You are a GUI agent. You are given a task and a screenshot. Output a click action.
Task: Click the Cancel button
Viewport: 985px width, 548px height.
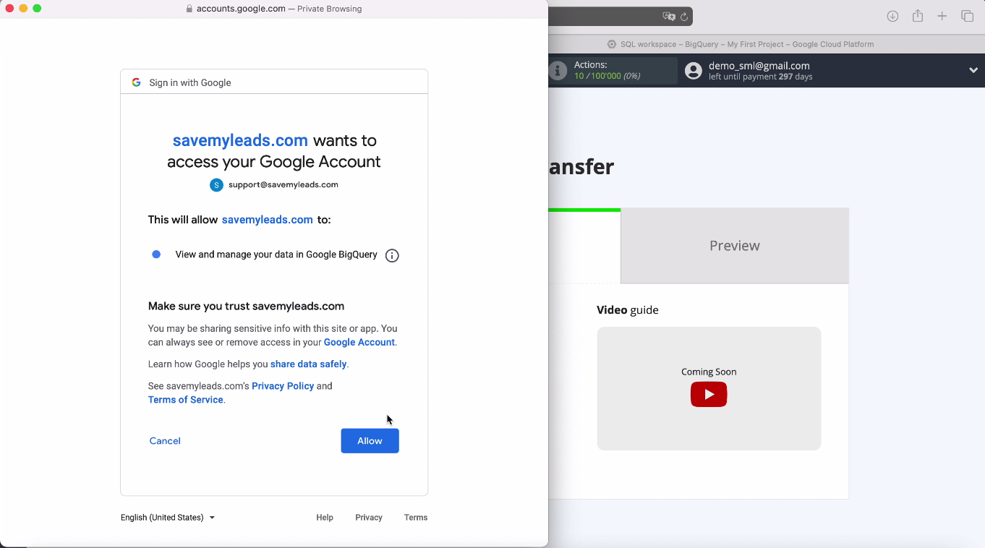pos(165,441)
